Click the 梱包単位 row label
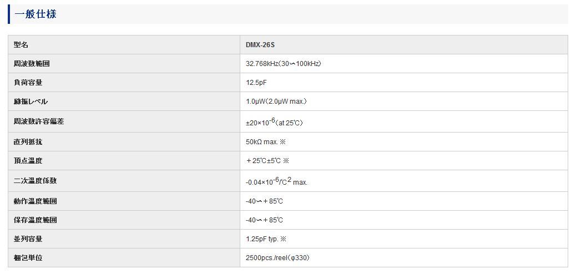The height and width of the screenshot is (274, 576). point(28,258)
